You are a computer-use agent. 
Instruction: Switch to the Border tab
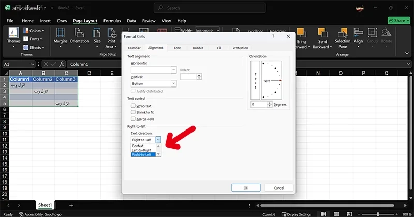point(198,48)
